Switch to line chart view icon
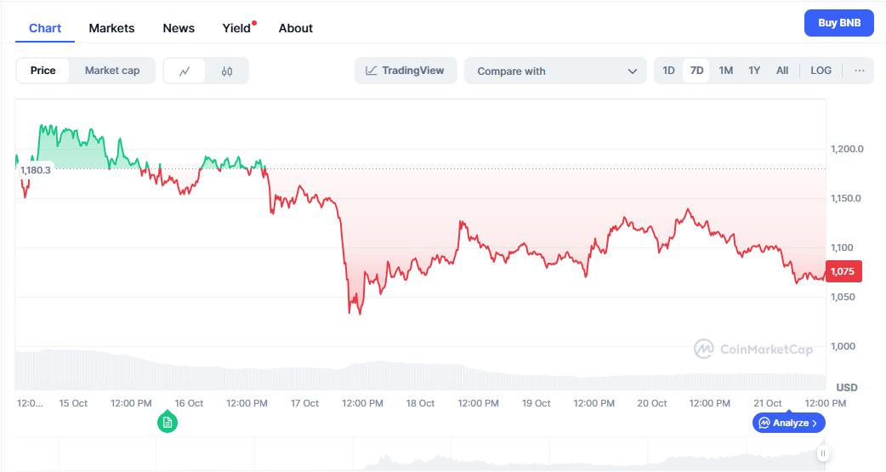This screenshot has height=472, width=886. 185,71
